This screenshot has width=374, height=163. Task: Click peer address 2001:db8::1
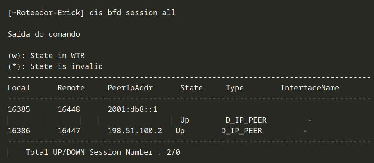pos(132,109)
